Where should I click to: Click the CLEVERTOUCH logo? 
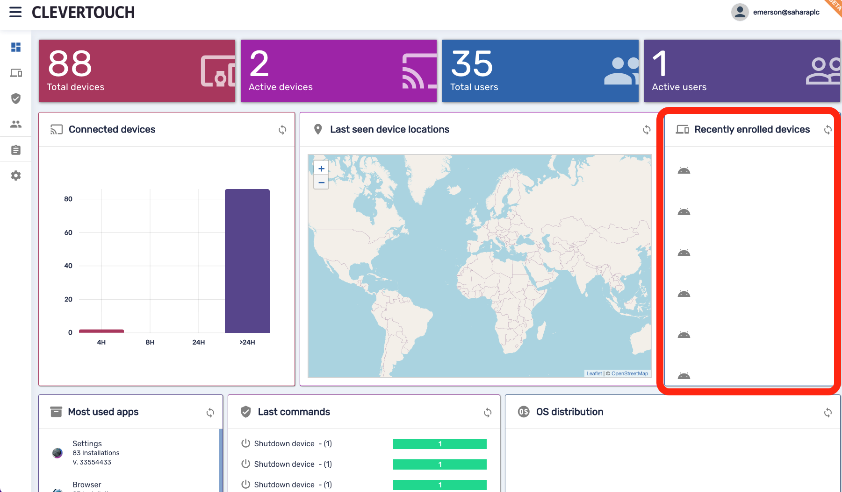click(x=83, y=12)
